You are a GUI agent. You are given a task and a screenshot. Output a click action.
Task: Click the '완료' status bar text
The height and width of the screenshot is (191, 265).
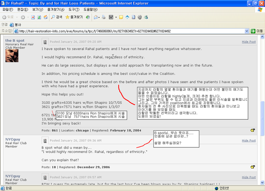pyautogui.click(x=9, y=188)
